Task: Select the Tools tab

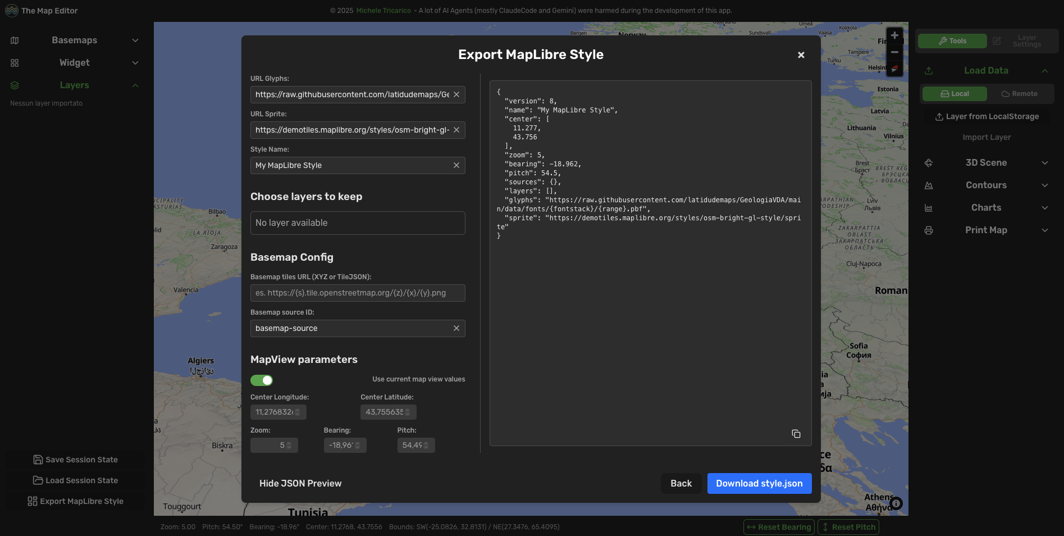Action: click(x=952, y=40)
